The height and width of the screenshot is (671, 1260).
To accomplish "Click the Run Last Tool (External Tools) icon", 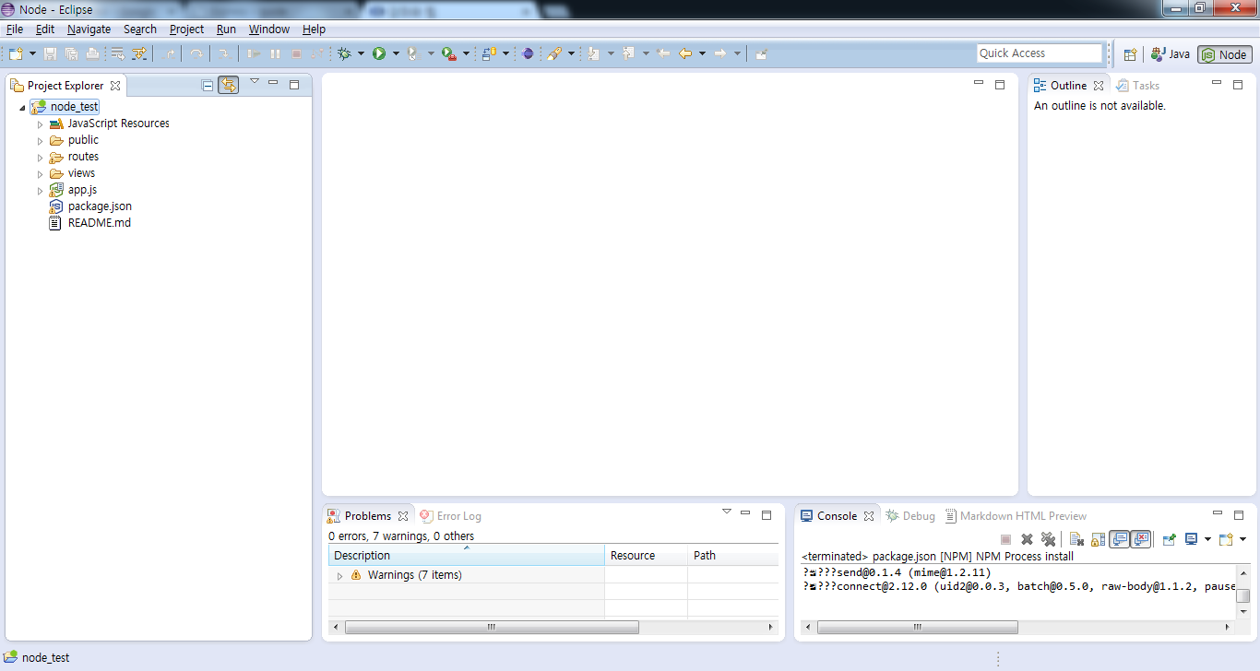I will click(x=449, y=53).
